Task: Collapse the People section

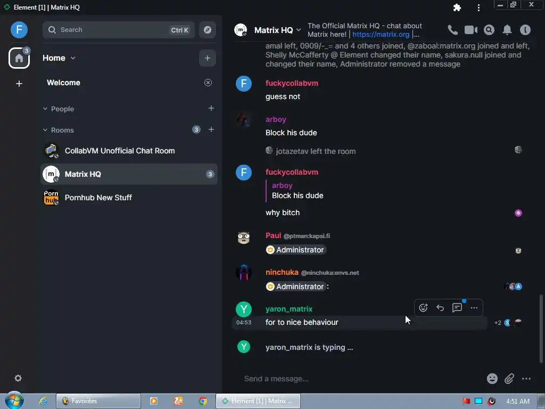Action: click(x=45, y=109)
